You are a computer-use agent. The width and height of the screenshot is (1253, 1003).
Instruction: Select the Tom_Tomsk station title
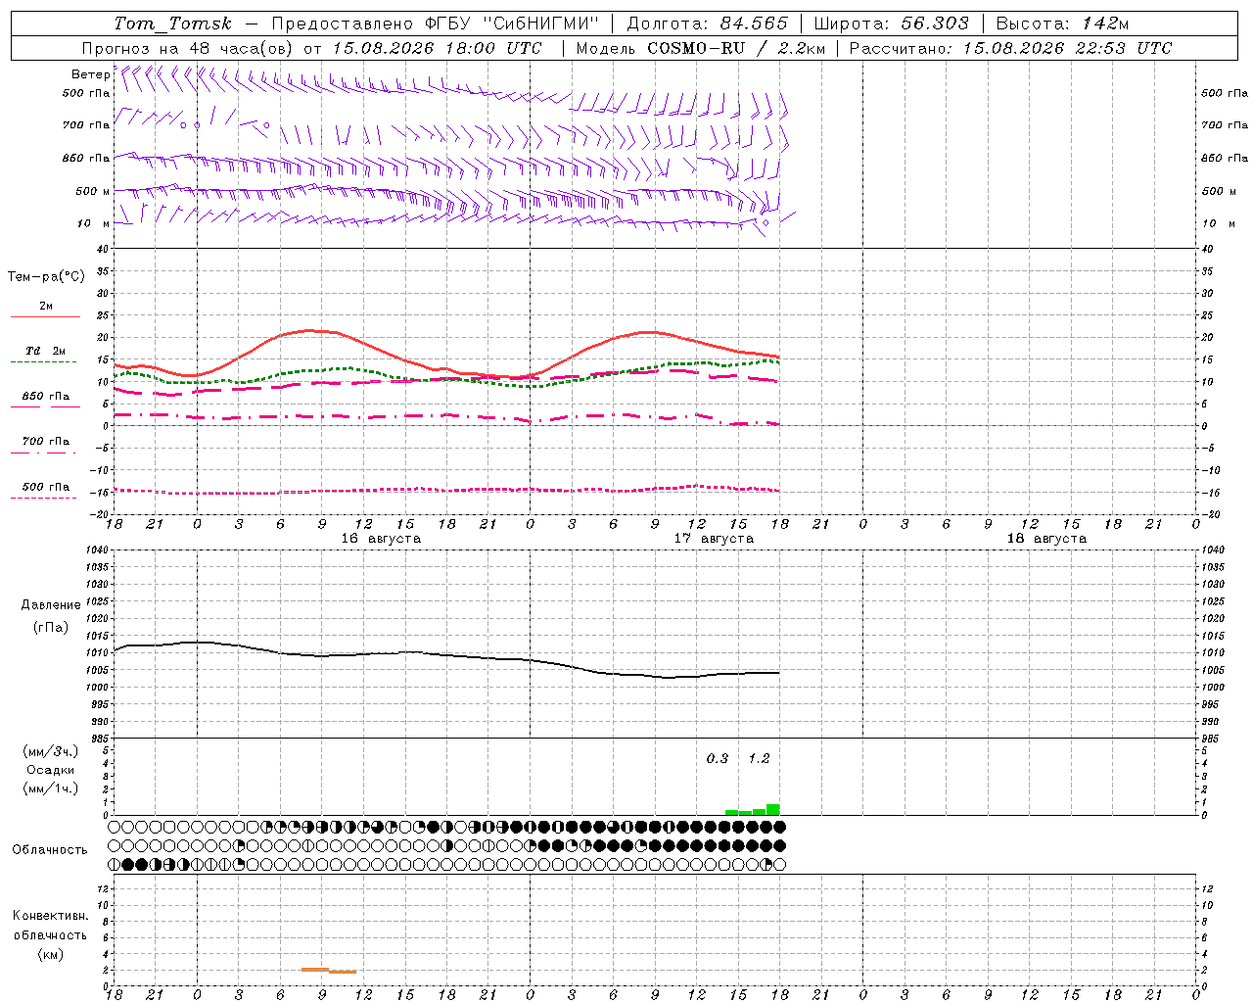tap(173, 24)
